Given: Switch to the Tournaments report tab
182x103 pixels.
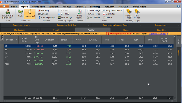Looking at the screenshot, I should pos(161,25).
